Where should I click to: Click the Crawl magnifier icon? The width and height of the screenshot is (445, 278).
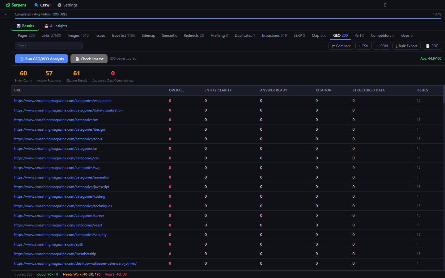(x=36, y=5)
